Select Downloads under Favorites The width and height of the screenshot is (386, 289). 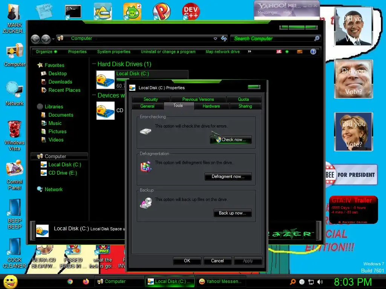(60, 82)
